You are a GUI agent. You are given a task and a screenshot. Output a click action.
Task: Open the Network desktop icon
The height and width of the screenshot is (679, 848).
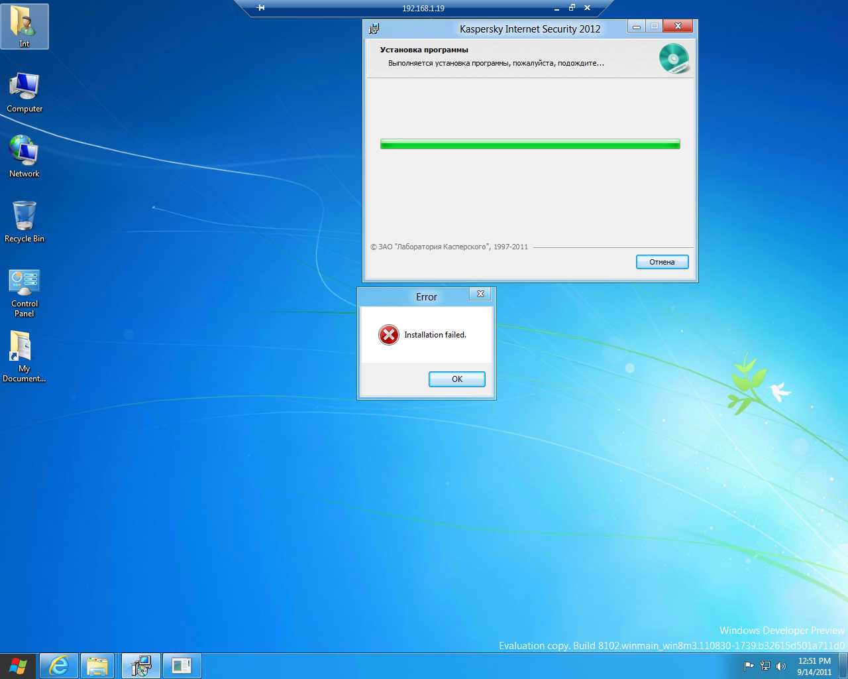pyautogui.click(x=25, y=157)
